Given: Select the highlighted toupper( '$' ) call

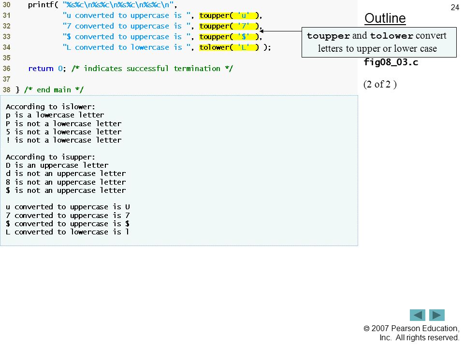Looking at the screenshot, I should 229,37.
